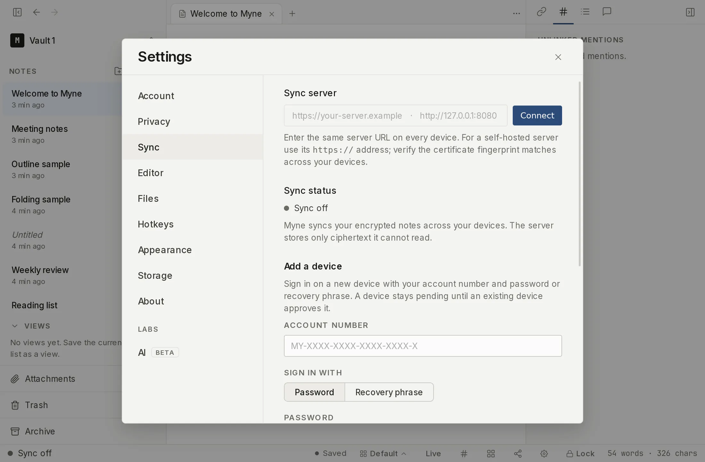Collapse the Views section chevron

coord(15,326)
